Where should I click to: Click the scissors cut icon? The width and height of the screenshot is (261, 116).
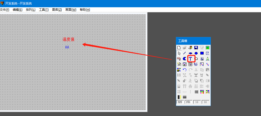196,70
